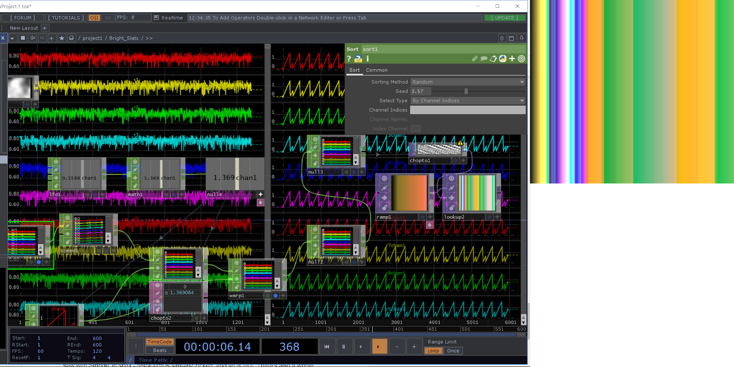Open the comment bubble icon for sort1

tap(484, 59)
